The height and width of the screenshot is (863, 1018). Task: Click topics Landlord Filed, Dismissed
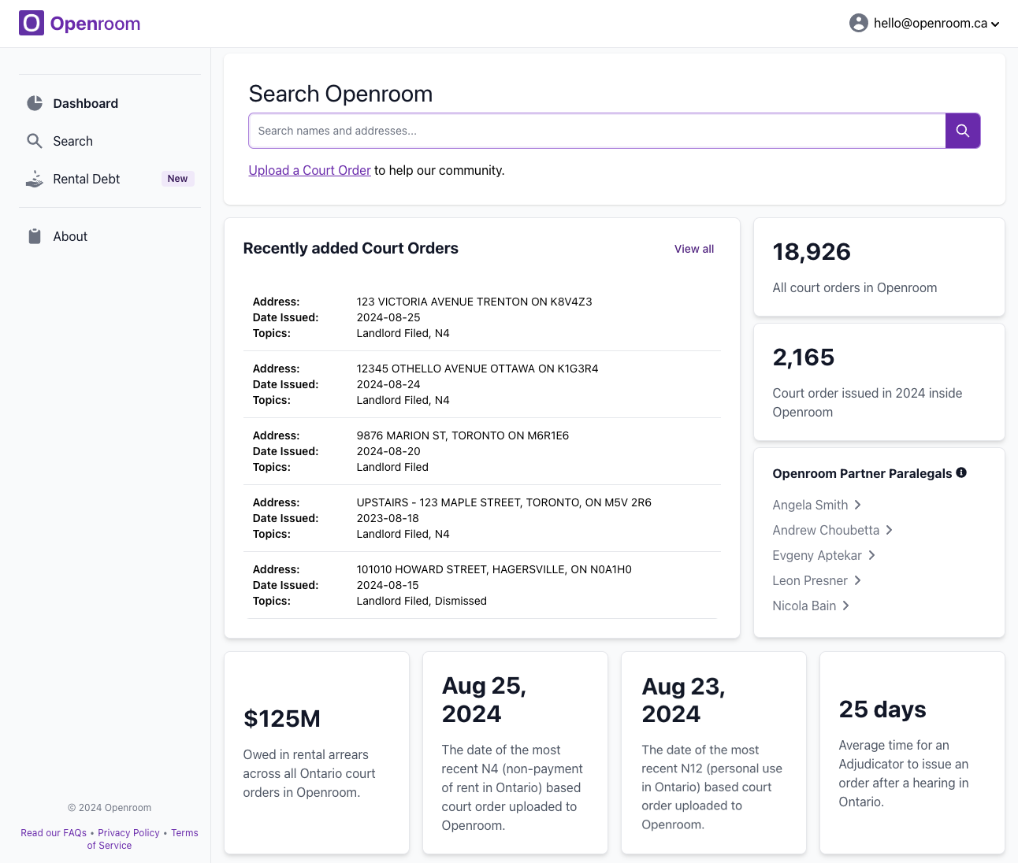pos(422,601)
